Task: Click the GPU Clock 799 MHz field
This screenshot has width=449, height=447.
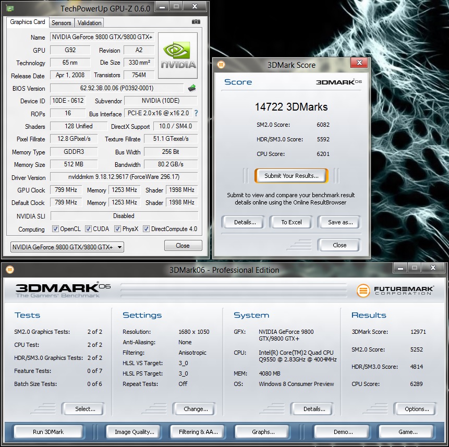Action: pyautogui.click(x=66, y=190)
